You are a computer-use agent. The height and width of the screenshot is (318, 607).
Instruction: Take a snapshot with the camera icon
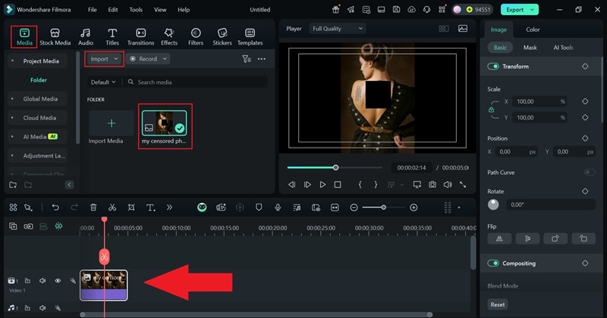click(432, 185)
